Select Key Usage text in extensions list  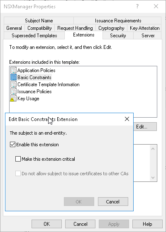(28, 99)
